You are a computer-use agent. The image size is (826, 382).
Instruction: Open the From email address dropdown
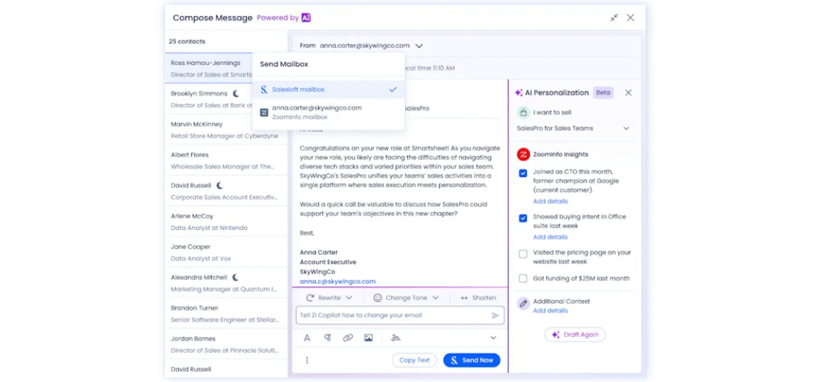point(419,46)
